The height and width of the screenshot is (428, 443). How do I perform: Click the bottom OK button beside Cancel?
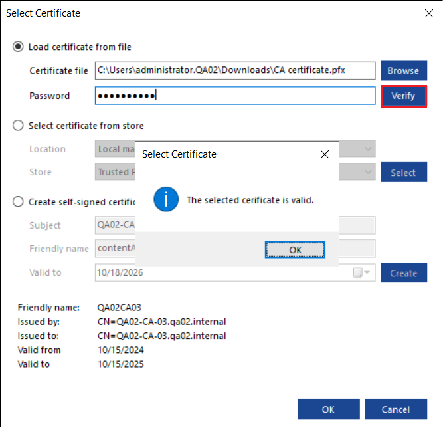(x=328, y=409)
